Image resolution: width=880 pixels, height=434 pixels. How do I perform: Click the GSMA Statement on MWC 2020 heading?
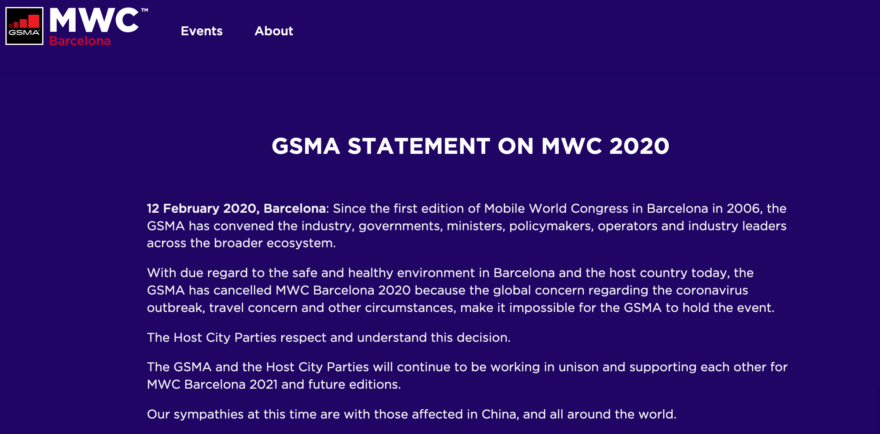coord(471,146)
